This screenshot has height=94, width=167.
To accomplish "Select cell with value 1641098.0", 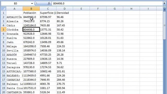I will (x=31, y=46).
